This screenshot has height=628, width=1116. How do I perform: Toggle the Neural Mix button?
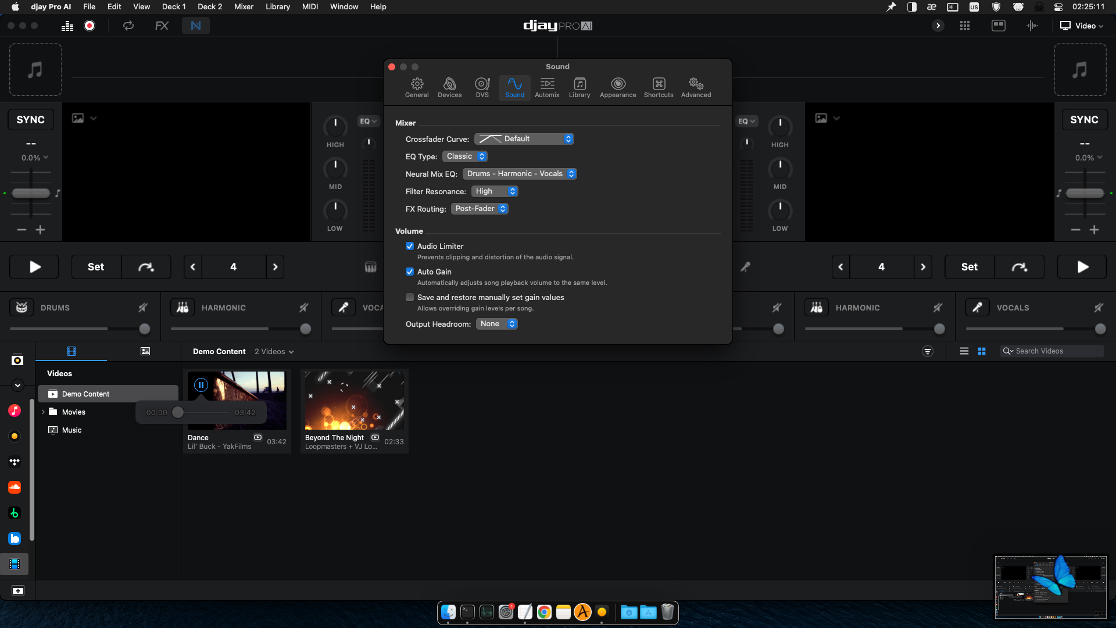pyautogui.click(x=196, y=26)
